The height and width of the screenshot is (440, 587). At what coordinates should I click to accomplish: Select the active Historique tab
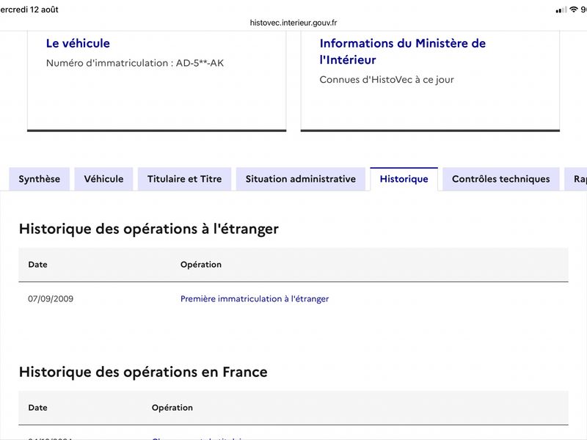click(x=404, y=179)
